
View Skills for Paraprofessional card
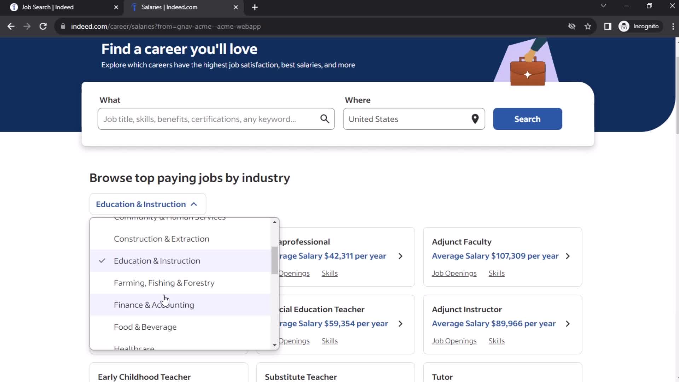pyautogui.click(x=330, y=273)
